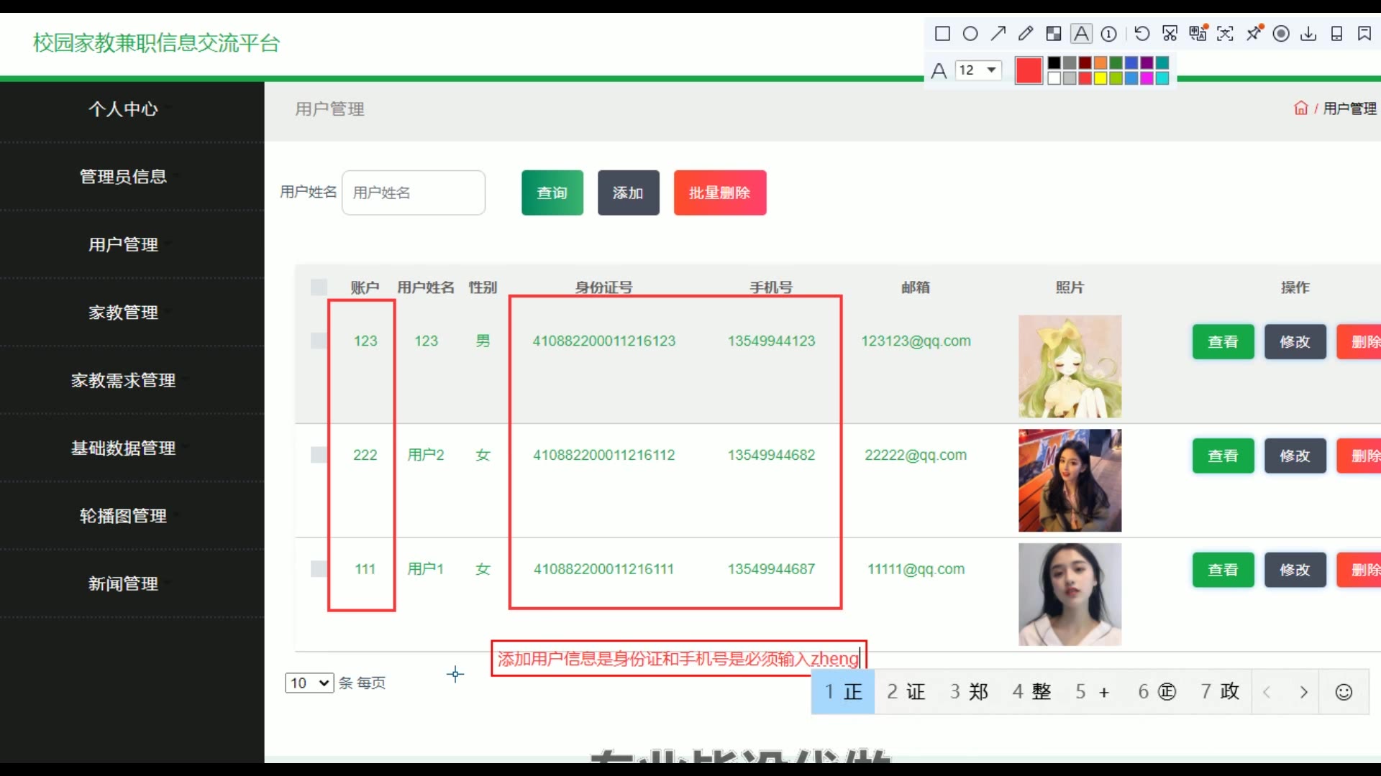Click the download save screenshot icon

[1309, 34]
